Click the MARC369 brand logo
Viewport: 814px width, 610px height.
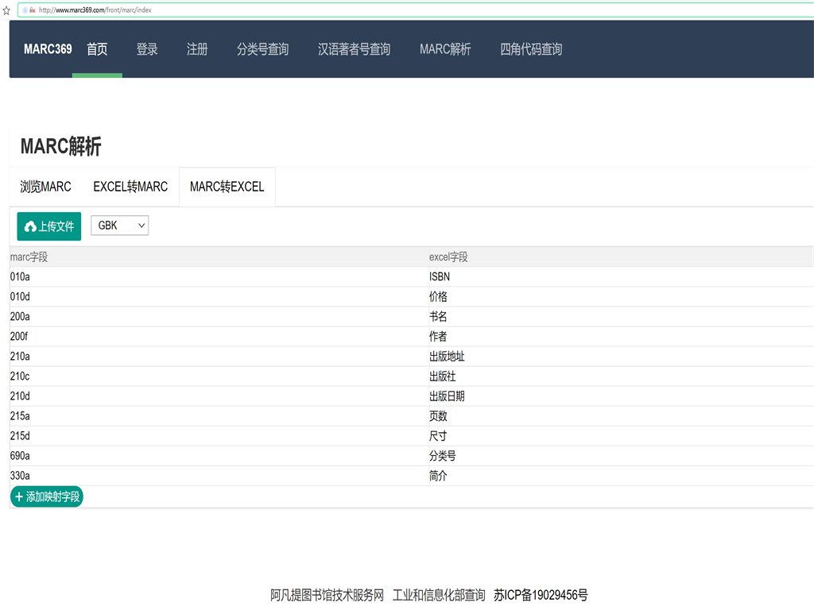point(48,49)
